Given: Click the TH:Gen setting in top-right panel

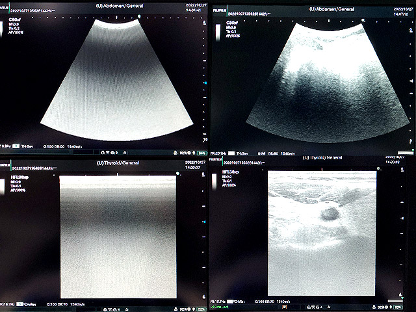Looking at the screenshot, I should pos(242,153).
